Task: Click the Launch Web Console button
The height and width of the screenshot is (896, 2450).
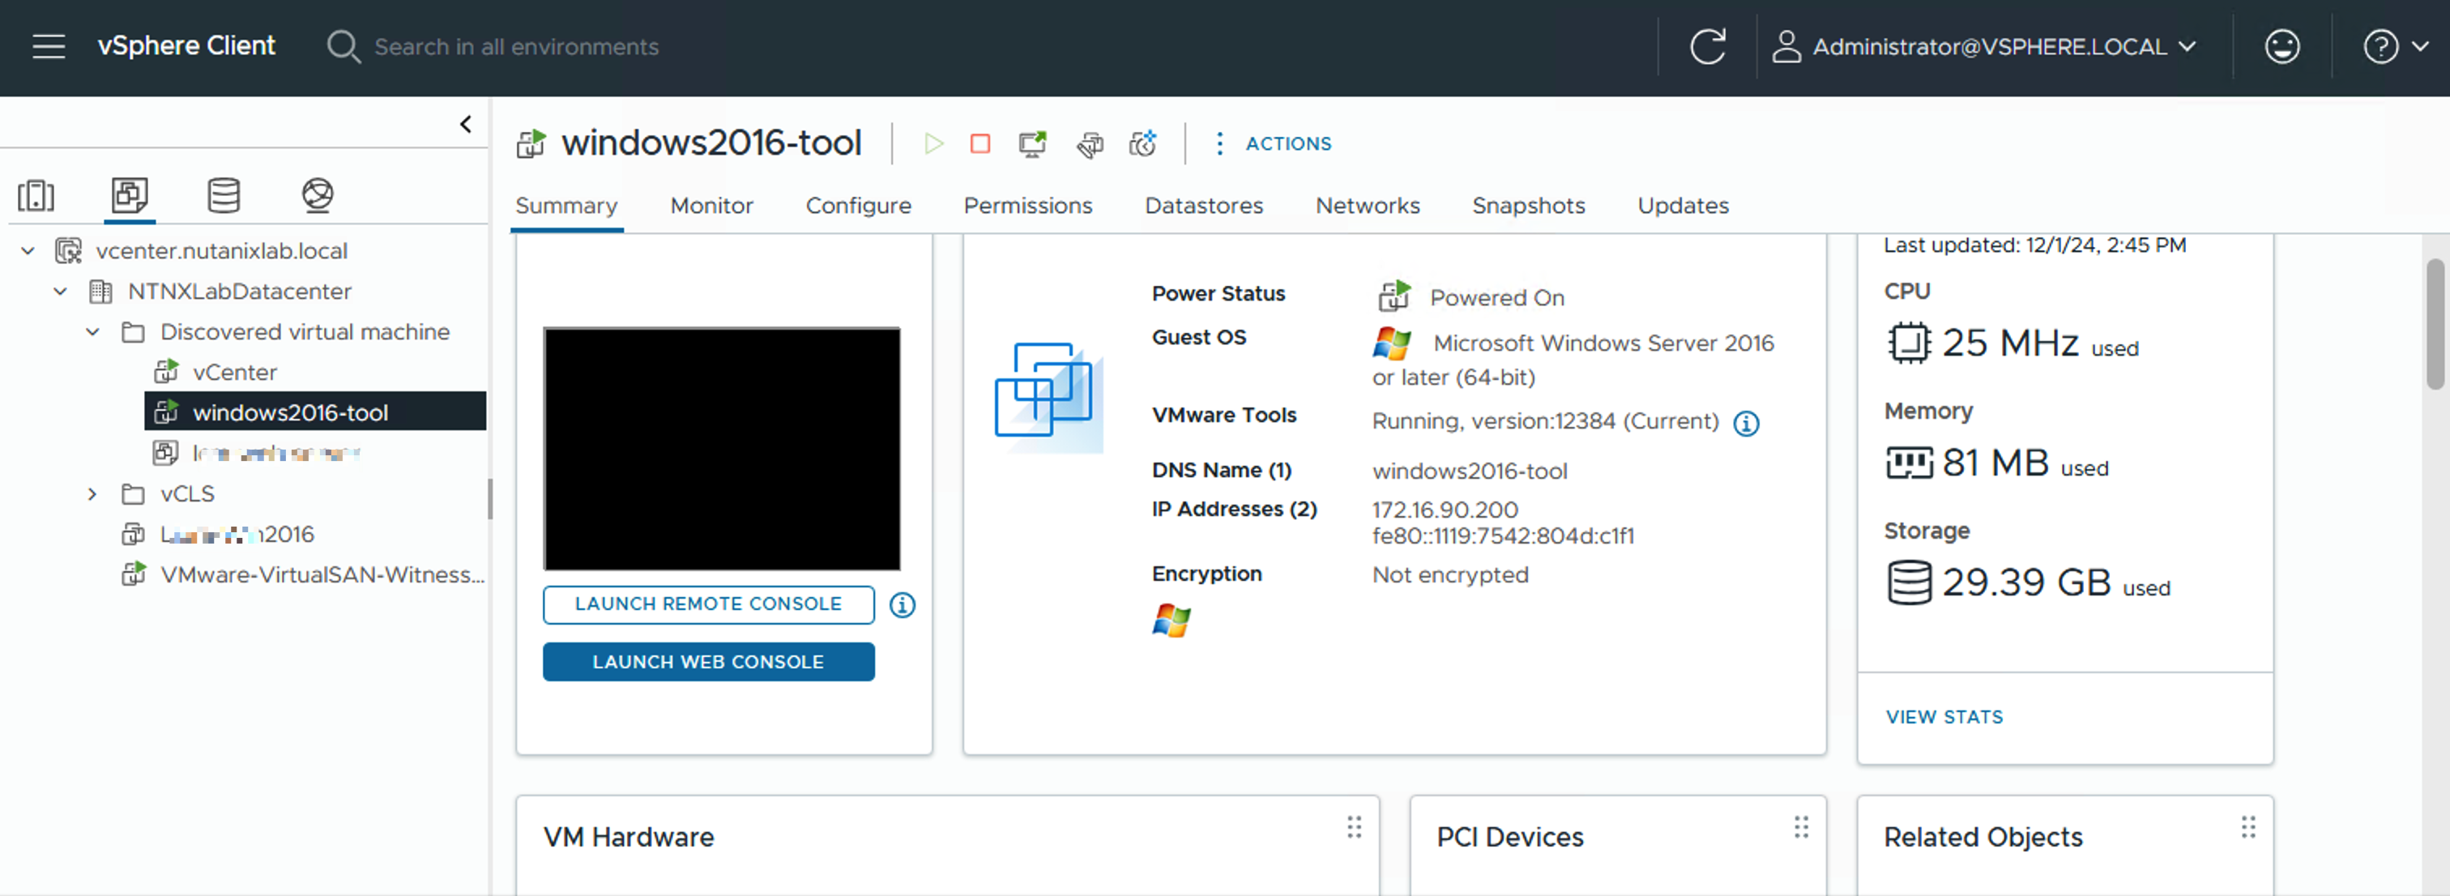Action: (x=709, y=662)
